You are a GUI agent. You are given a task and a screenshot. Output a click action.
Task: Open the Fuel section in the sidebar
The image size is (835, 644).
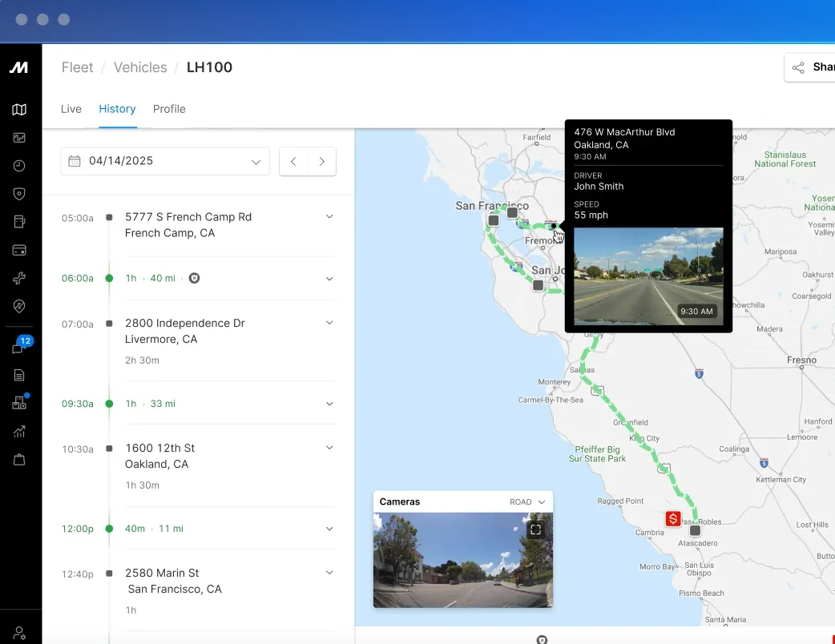pos(19,222)
